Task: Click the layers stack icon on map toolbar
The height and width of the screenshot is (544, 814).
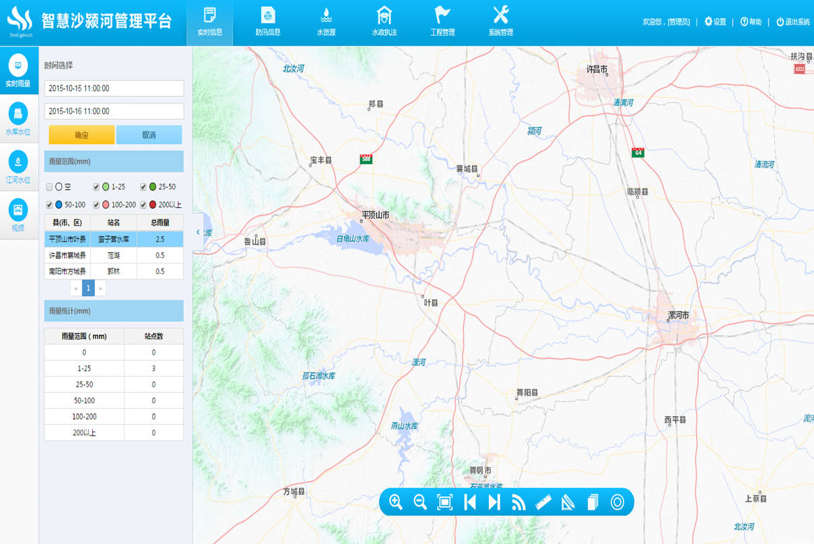Action: (x=592, y=502)
